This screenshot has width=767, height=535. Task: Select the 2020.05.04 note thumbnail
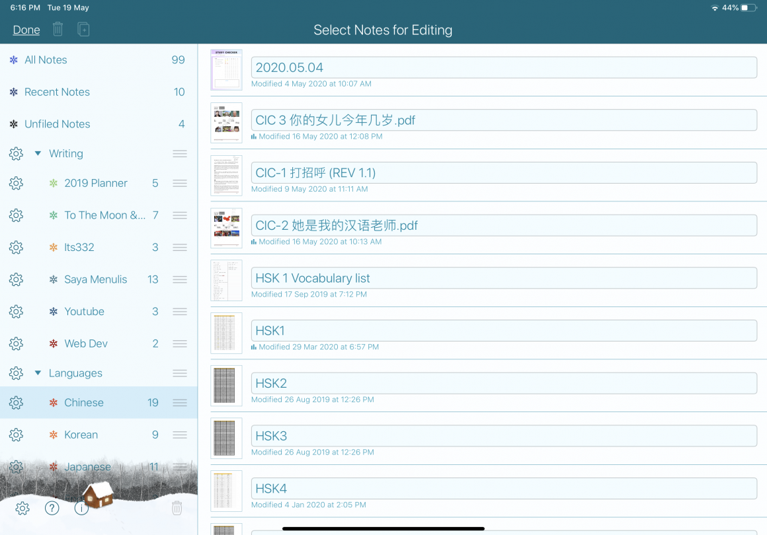(x=226, y=70)
